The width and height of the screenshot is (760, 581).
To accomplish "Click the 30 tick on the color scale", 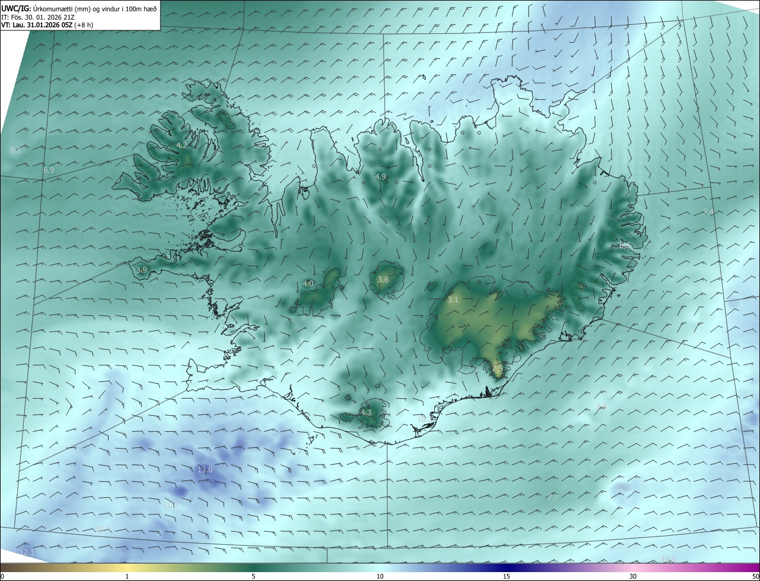I will point(633,576).
